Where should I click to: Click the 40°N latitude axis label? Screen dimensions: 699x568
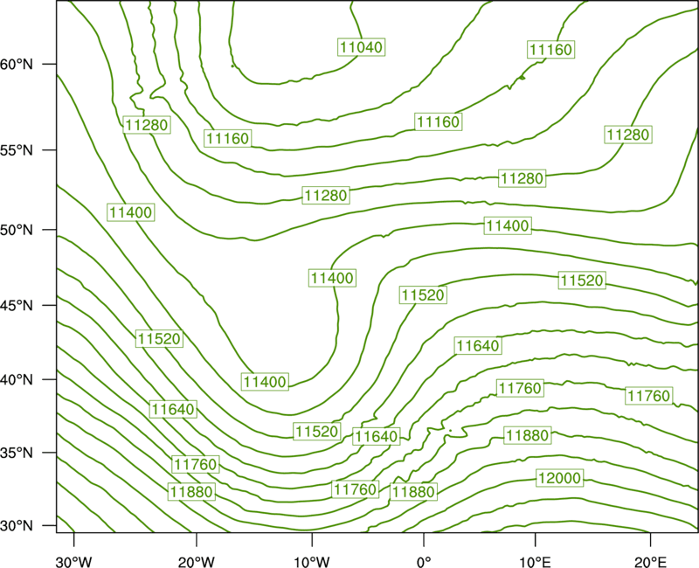tap(17, 379)
